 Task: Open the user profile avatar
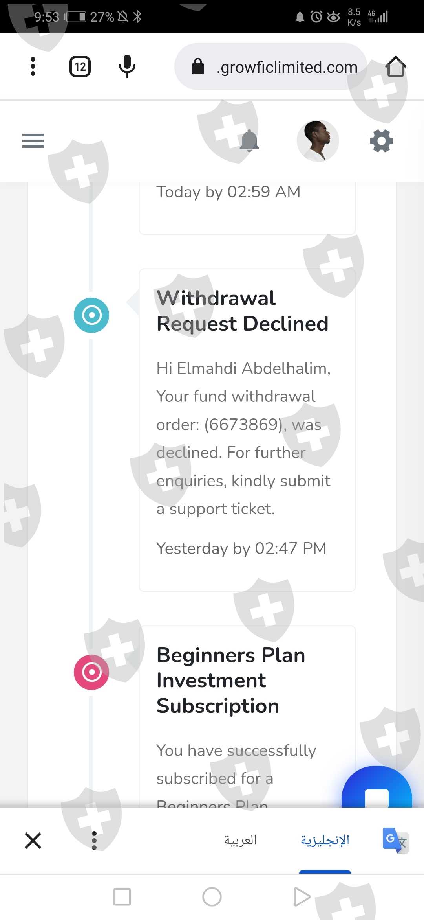point(318,141)
